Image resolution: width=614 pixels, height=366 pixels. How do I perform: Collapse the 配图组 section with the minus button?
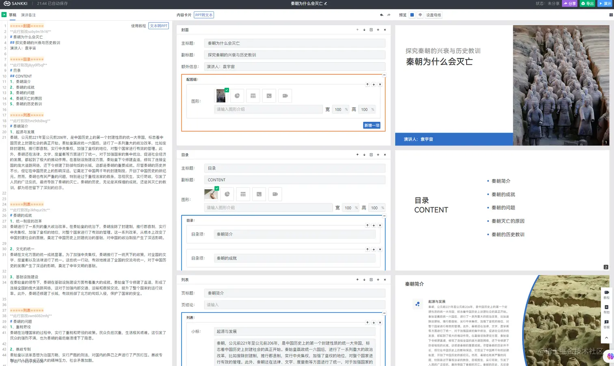pyautogui.click(x=384, y=75)
